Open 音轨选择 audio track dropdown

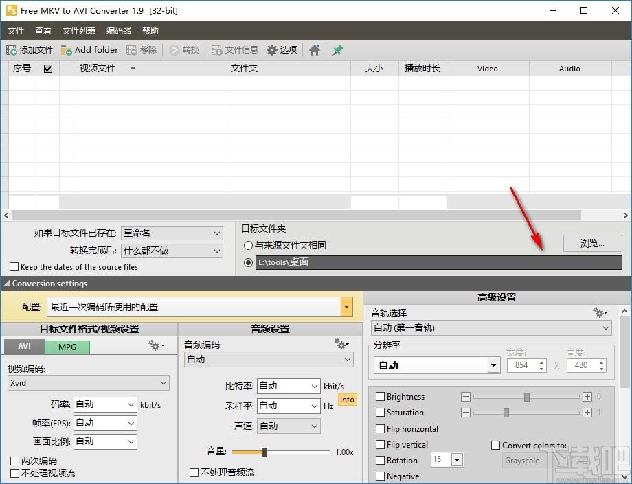coord(491,327)
